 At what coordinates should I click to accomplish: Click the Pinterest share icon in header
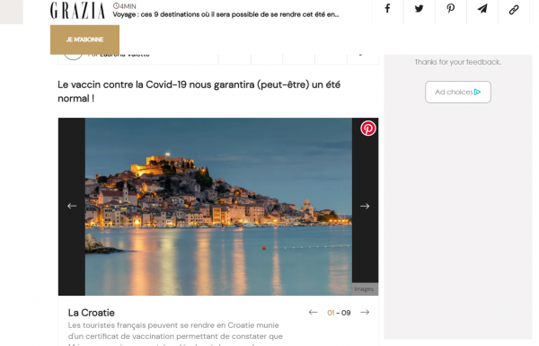(x=451, y=9)
